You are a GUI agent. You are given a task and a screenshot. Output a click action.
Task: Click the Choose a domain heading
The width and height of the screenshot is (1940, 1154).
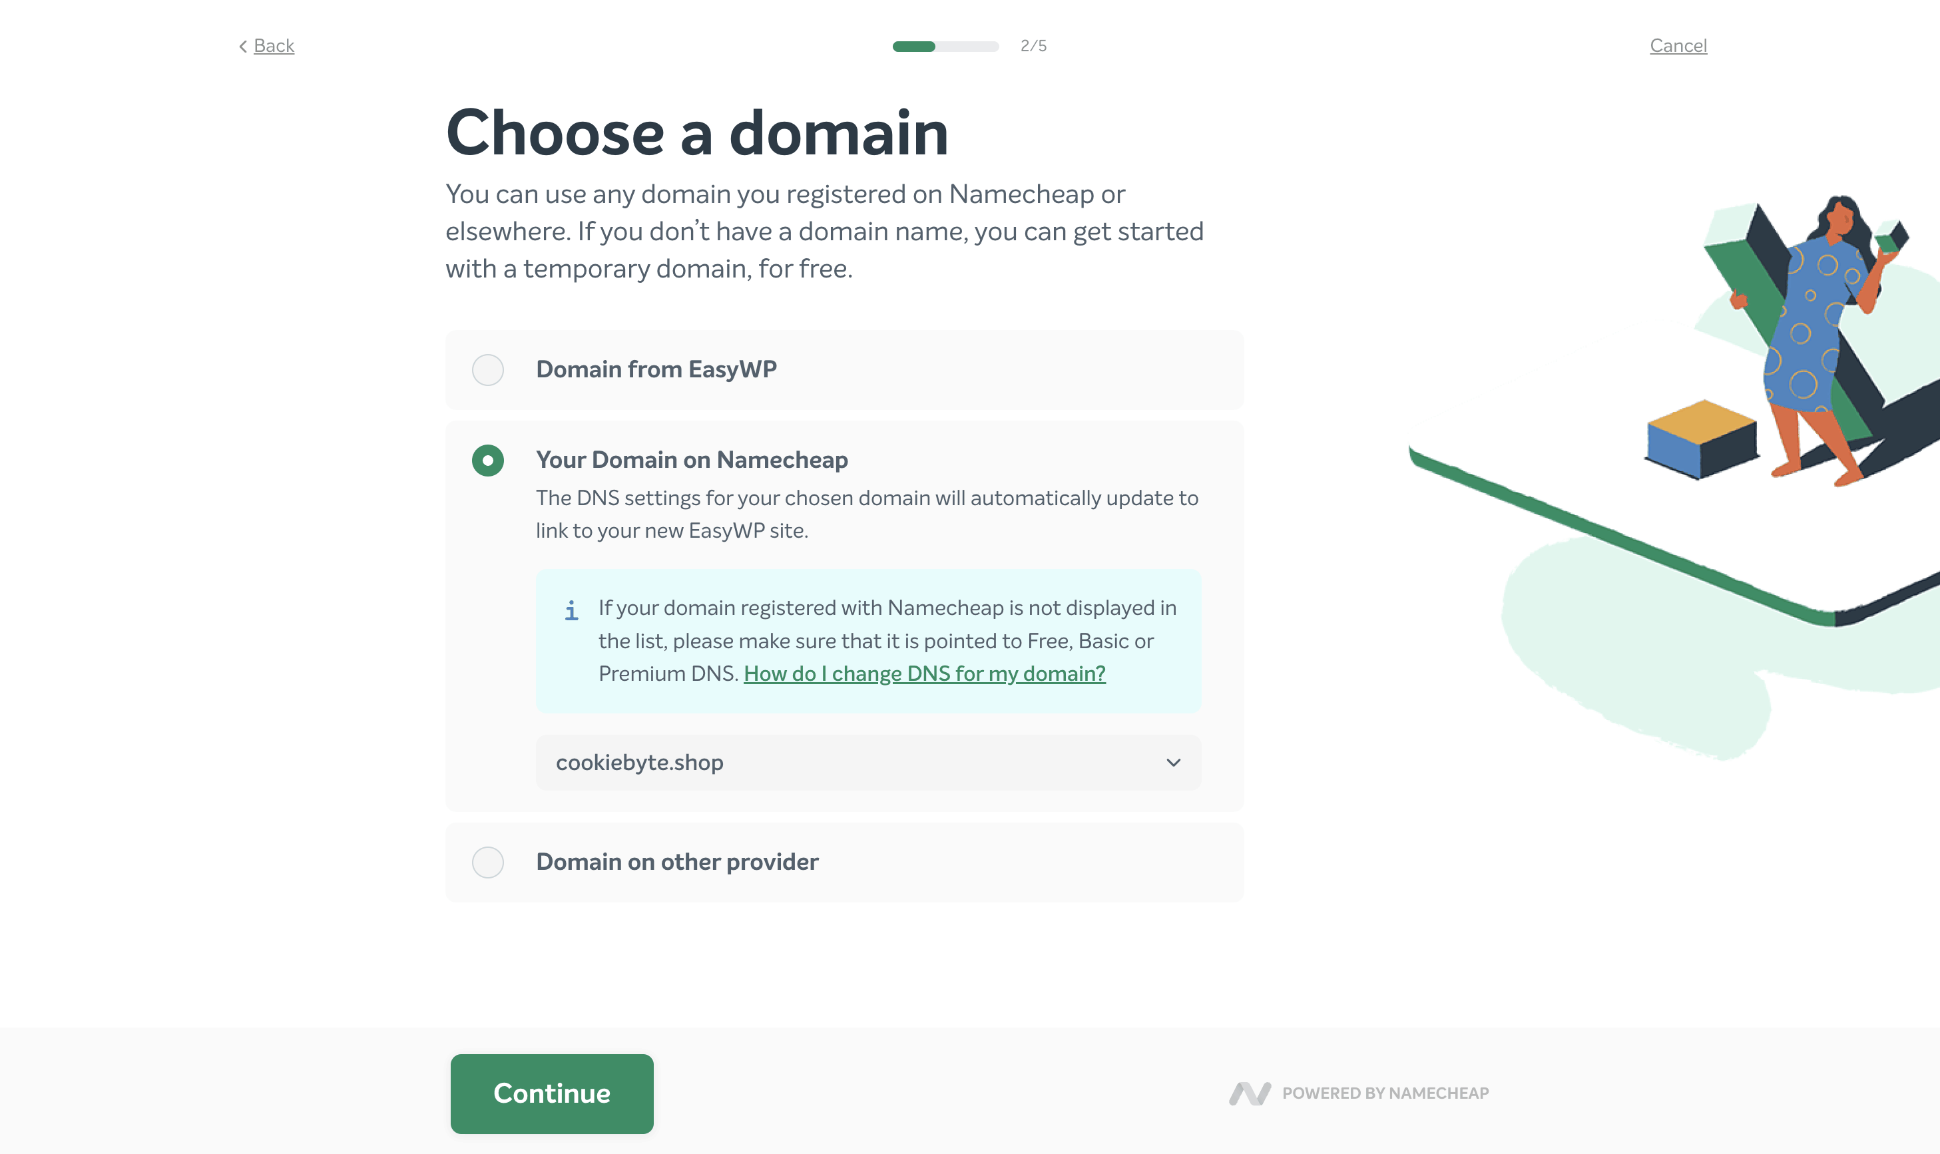click(697, 133)
